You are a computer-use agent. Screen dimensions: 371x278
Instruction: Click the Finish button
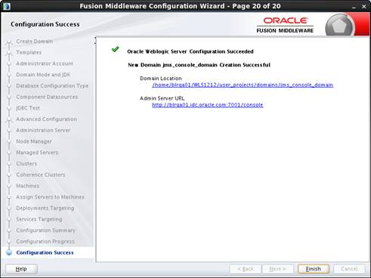[x=314, y=269]
